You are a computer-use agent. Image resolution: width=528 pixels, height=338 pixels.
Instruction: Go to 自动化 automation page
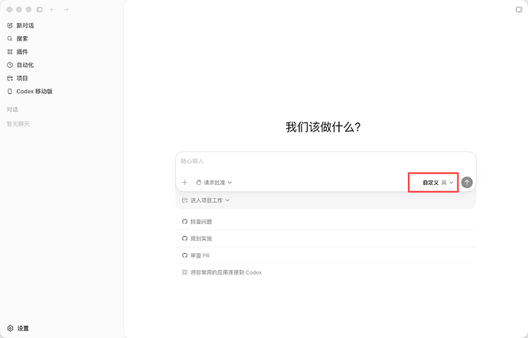click(x=25, y=65)
